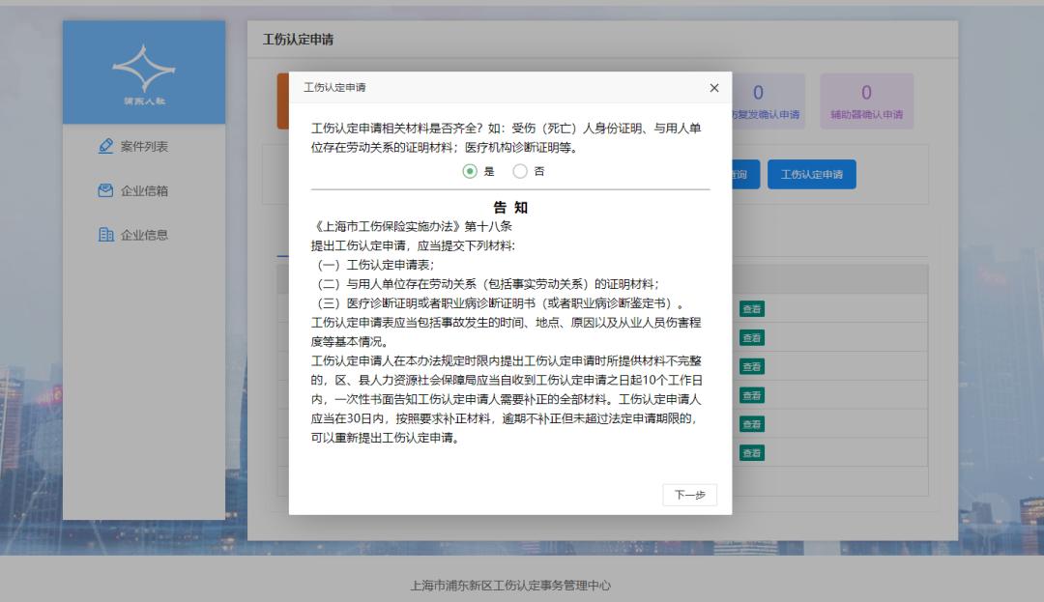
Task: Click the 下一步 button
Action: coord(689,494)
